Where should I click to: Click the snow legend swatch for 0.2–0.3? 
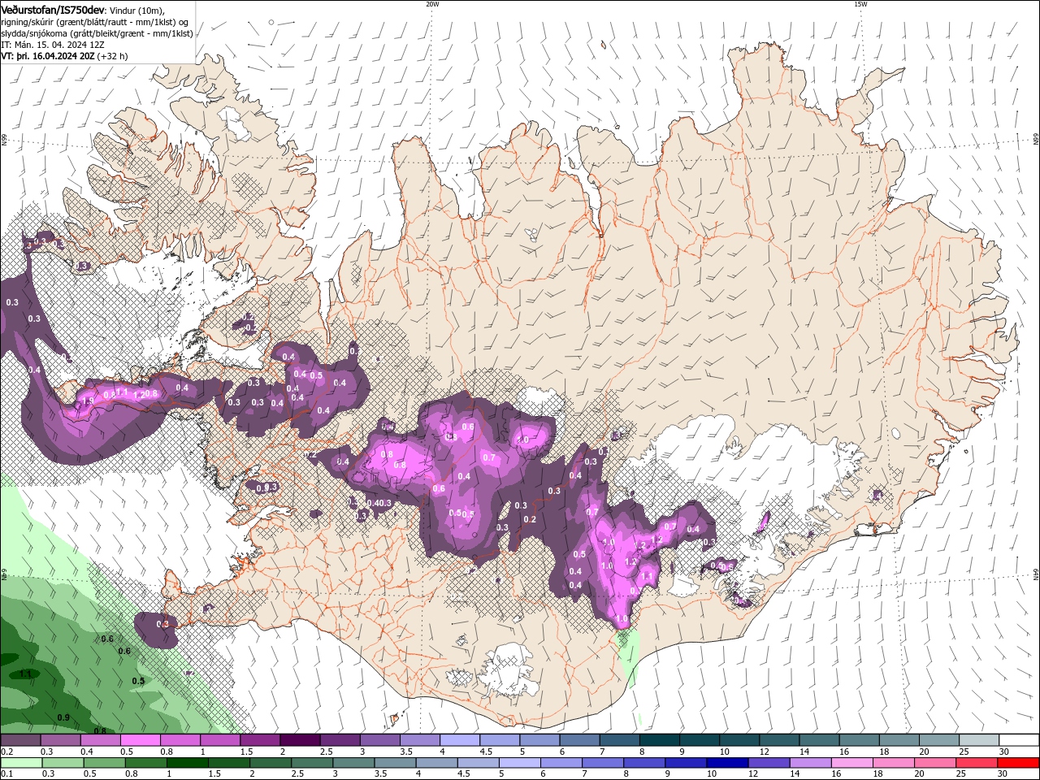[20, 740]
